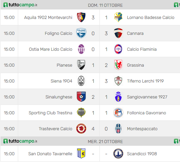Open the Tiferno Lerchi 1919 team page

145,81
